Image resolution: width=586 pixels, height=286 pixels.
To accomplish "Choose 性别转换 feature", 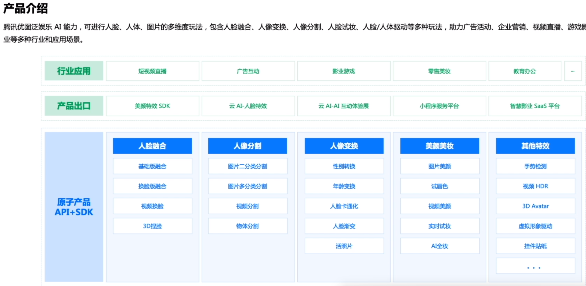I will (x=344, y=166).
